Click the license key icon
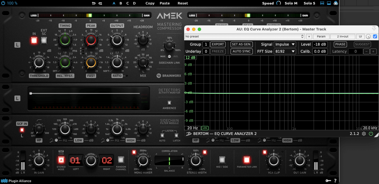Image resolution: width=379 pixels, height=184 pixels. coord(328,181)
